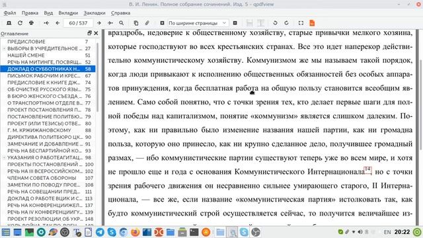
Task: Click the orange presentation icon in toolbar
Action: (x=312, y=23)
